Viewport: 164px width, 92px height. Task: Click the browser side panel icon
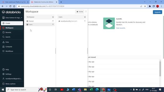click(153, 6)
